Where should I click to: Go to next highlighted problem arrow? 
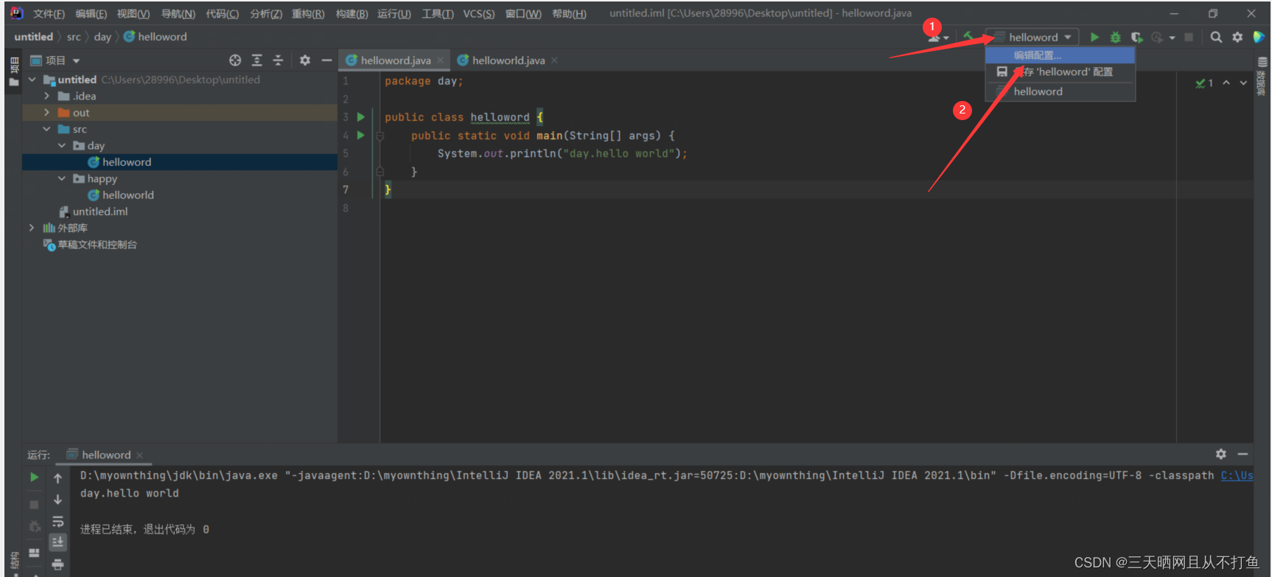[x=1243, y=83]
